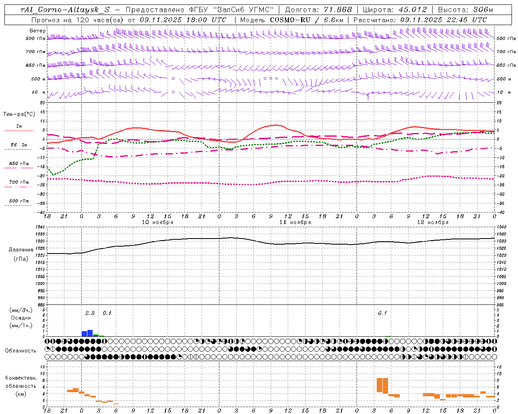The height and width of the screenshot is (414, 518).
Task: Click the Модель COSMO-RU / 6.6км text
Action: (x=292, y=20)
